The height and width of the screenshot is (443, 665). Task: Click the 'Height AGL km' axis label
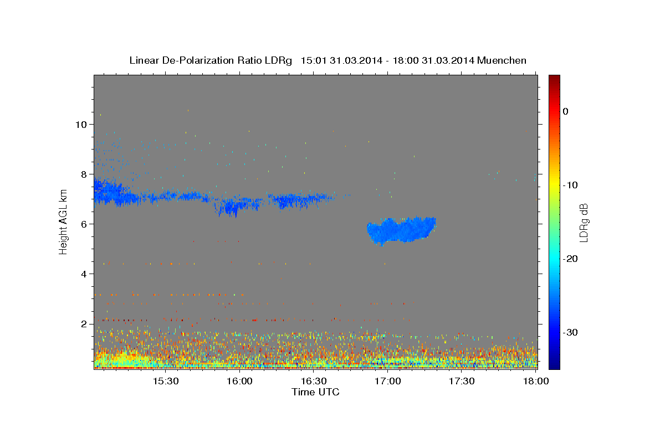point(64,221)
